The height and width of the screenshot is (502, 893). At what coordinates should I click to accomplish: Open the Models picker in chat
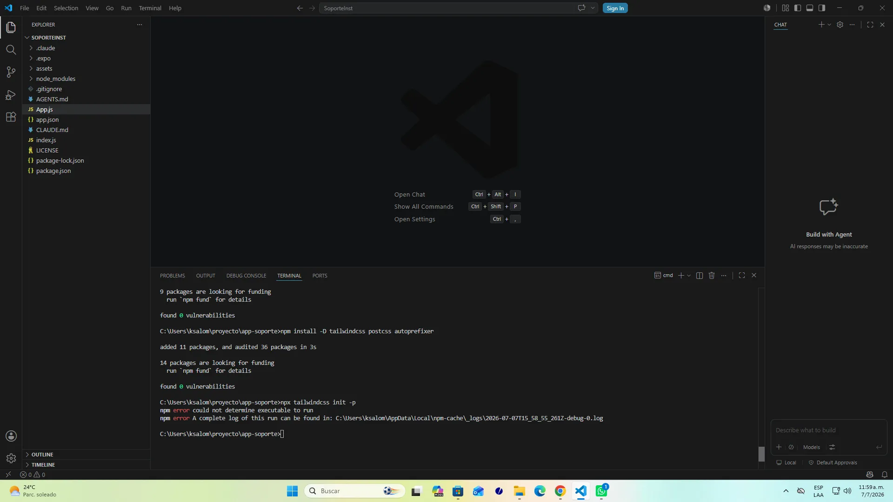pyautogui.click(x=812, y=447)
